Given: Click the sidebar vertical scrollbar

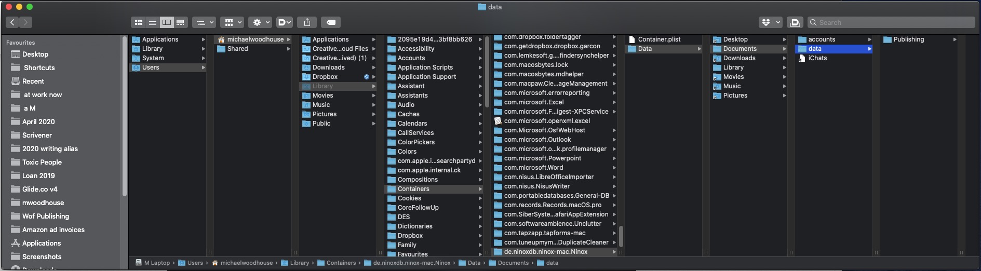Looking at the screenshot, I should (x=125, y=116).
